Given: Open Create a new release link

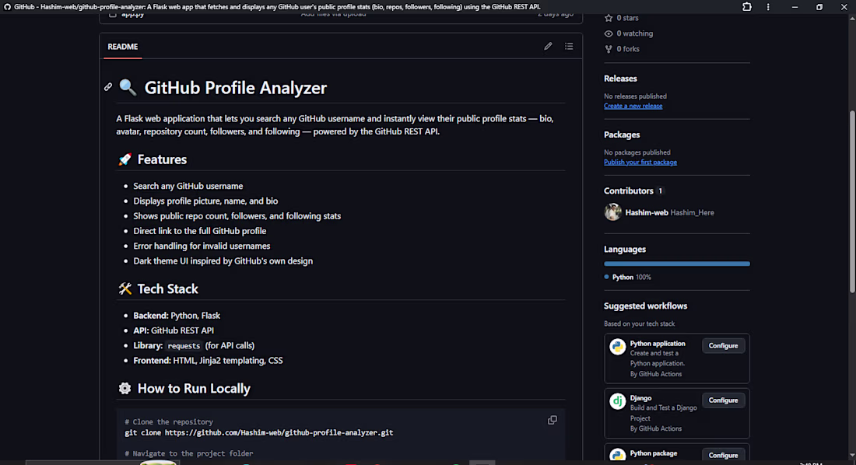Looking at the screenshot, I should pos(633,106).
